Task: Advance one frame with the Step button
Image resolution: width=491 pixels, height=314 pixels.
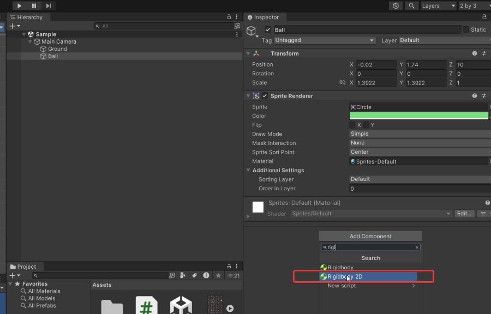Action: 48,5
